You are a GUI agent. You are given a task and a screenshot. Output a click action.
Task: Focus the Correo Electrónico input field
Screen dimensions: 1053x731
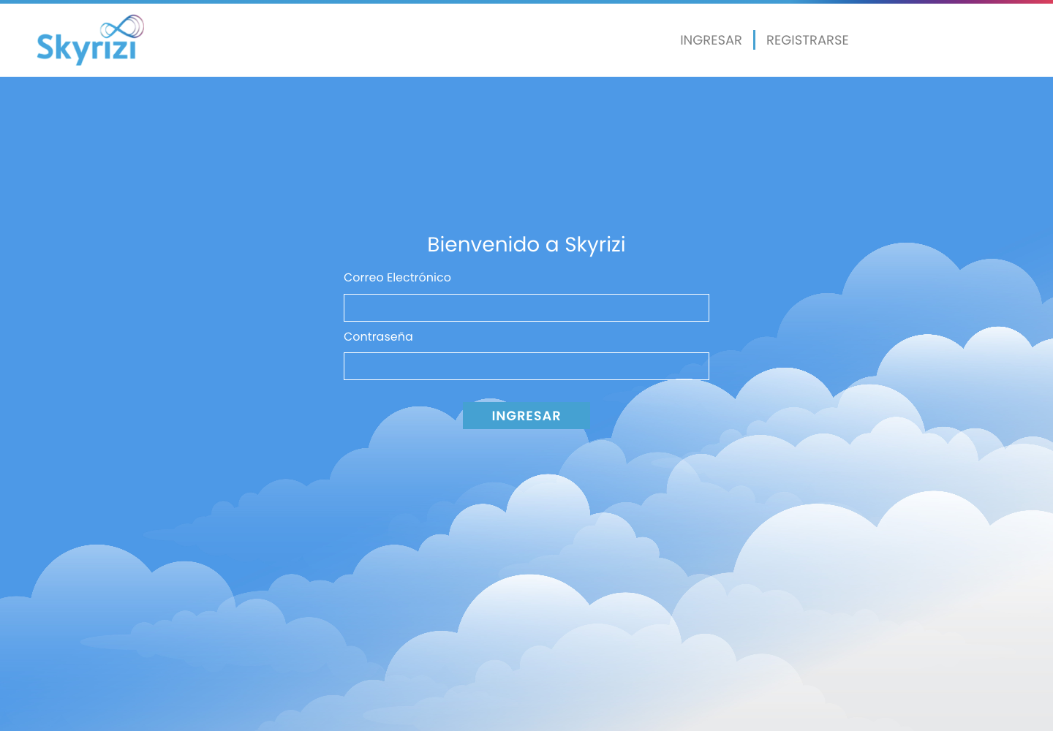526,308
